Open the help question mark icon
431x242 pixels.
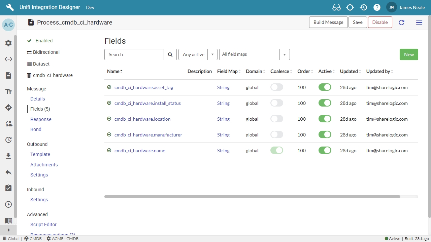377,7
